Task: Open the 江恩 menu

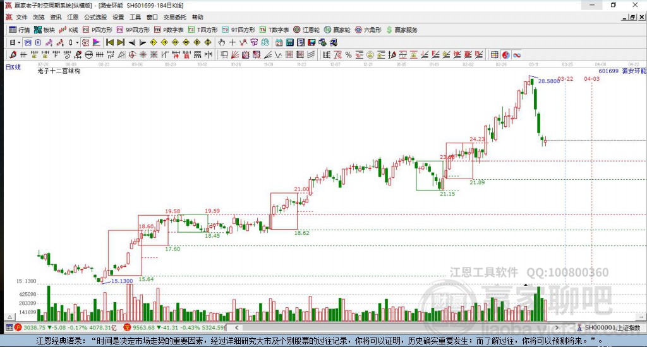Action: pyautogui.click(x=73, y=17)
